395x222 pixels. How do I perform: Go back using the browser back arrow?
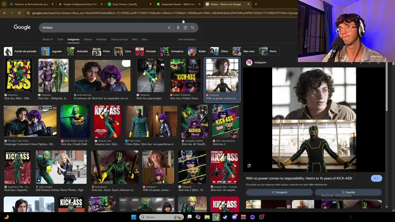pyautogui.click(x=4, y=13)
